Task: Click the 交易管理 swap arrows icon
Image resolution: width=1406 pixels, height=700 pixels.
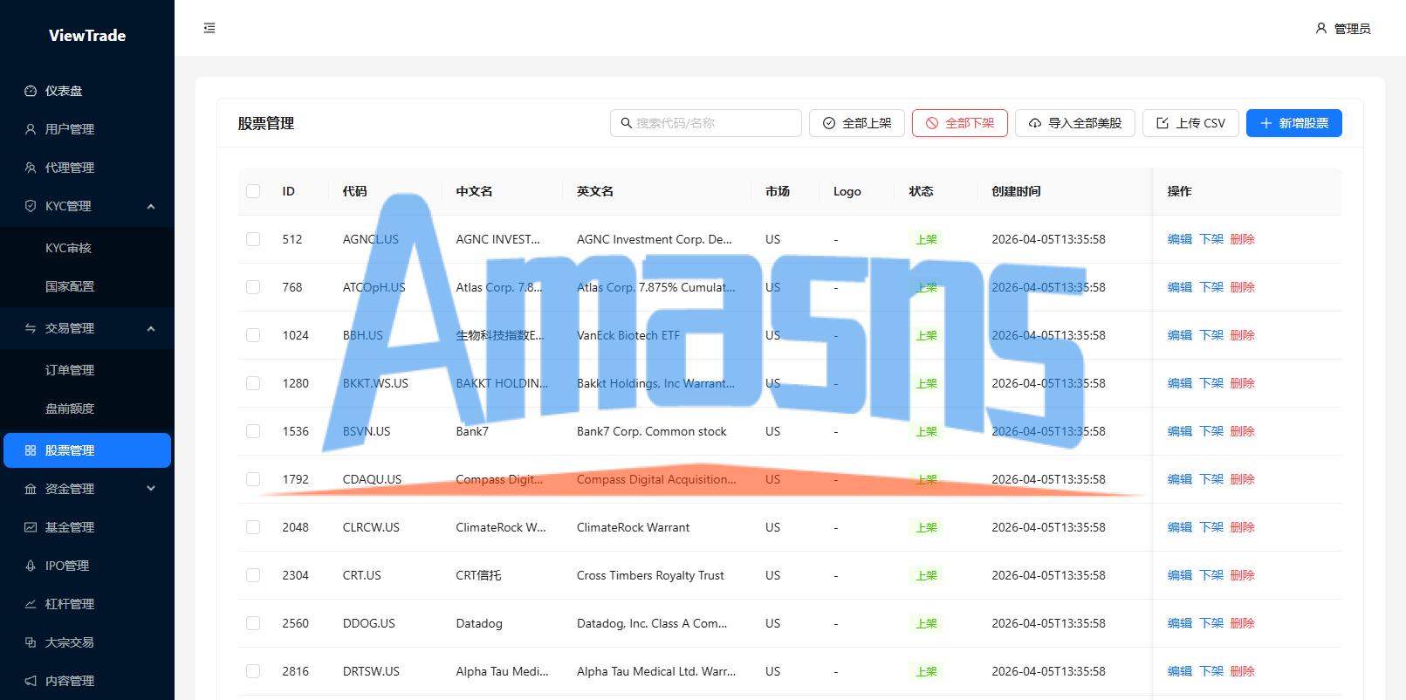Action: [31, 328]
